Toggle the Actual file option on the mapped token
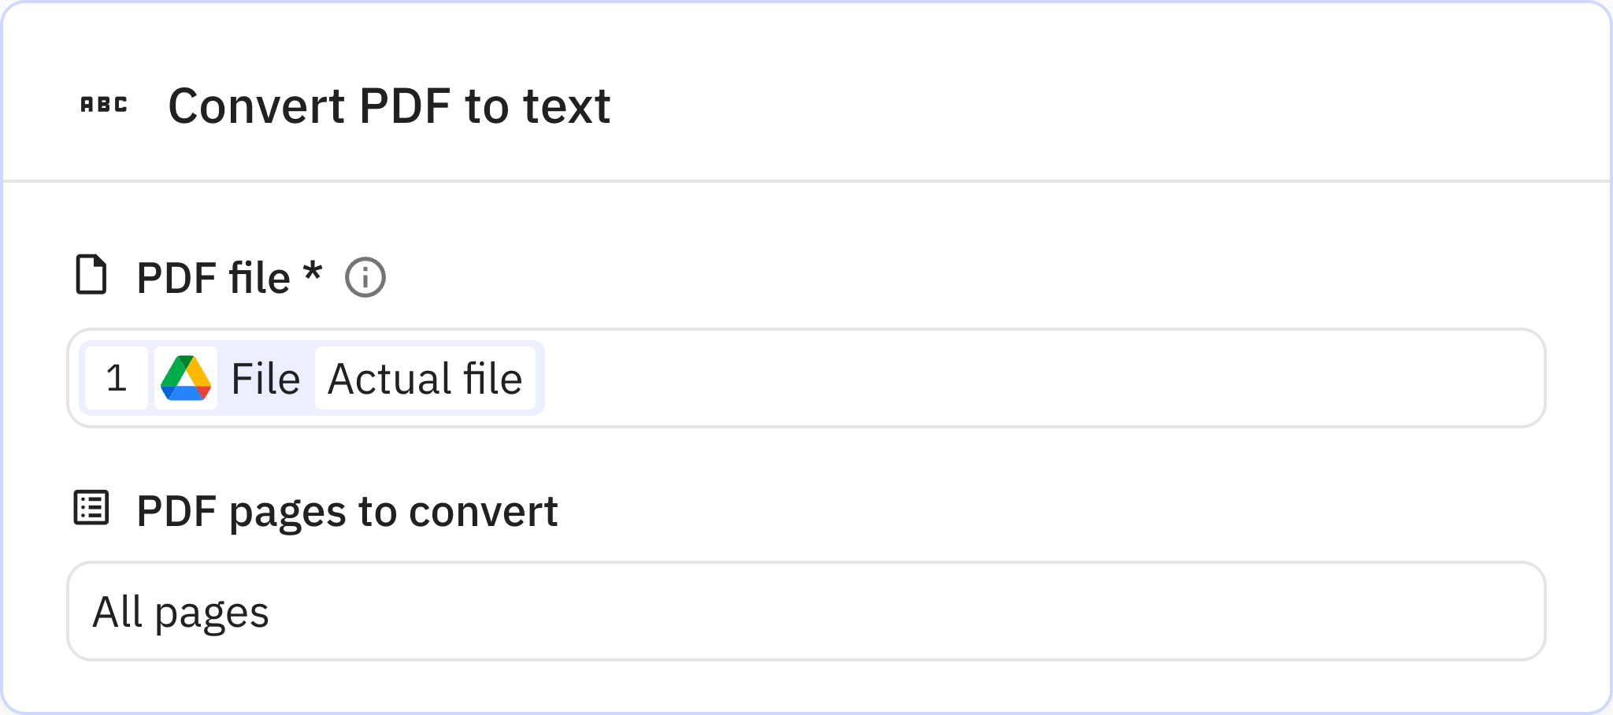This screenshot has height=715, width=1613. coord(425,378)
